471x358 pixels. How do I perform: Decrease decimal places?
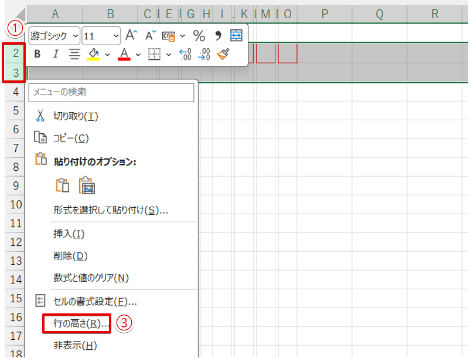click(204, 55)
